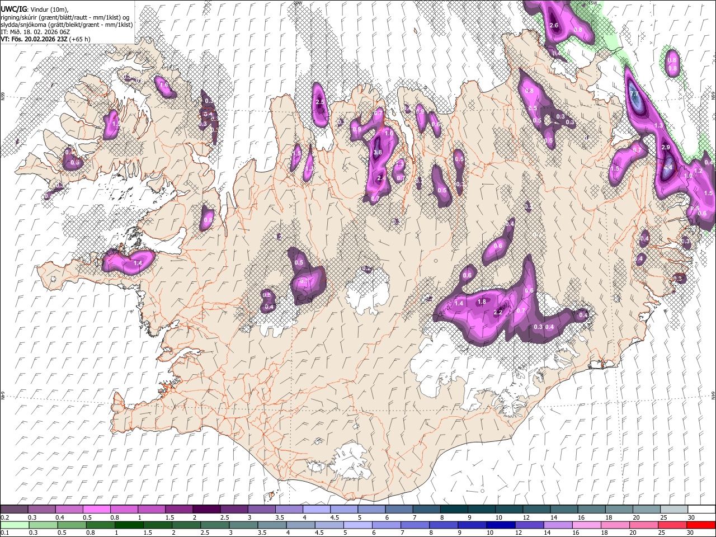The image size is (716, 537).
Task: Click the 'VT: Fös. 20.02.2026 23Z' valid time
Action: click(34, 39)
